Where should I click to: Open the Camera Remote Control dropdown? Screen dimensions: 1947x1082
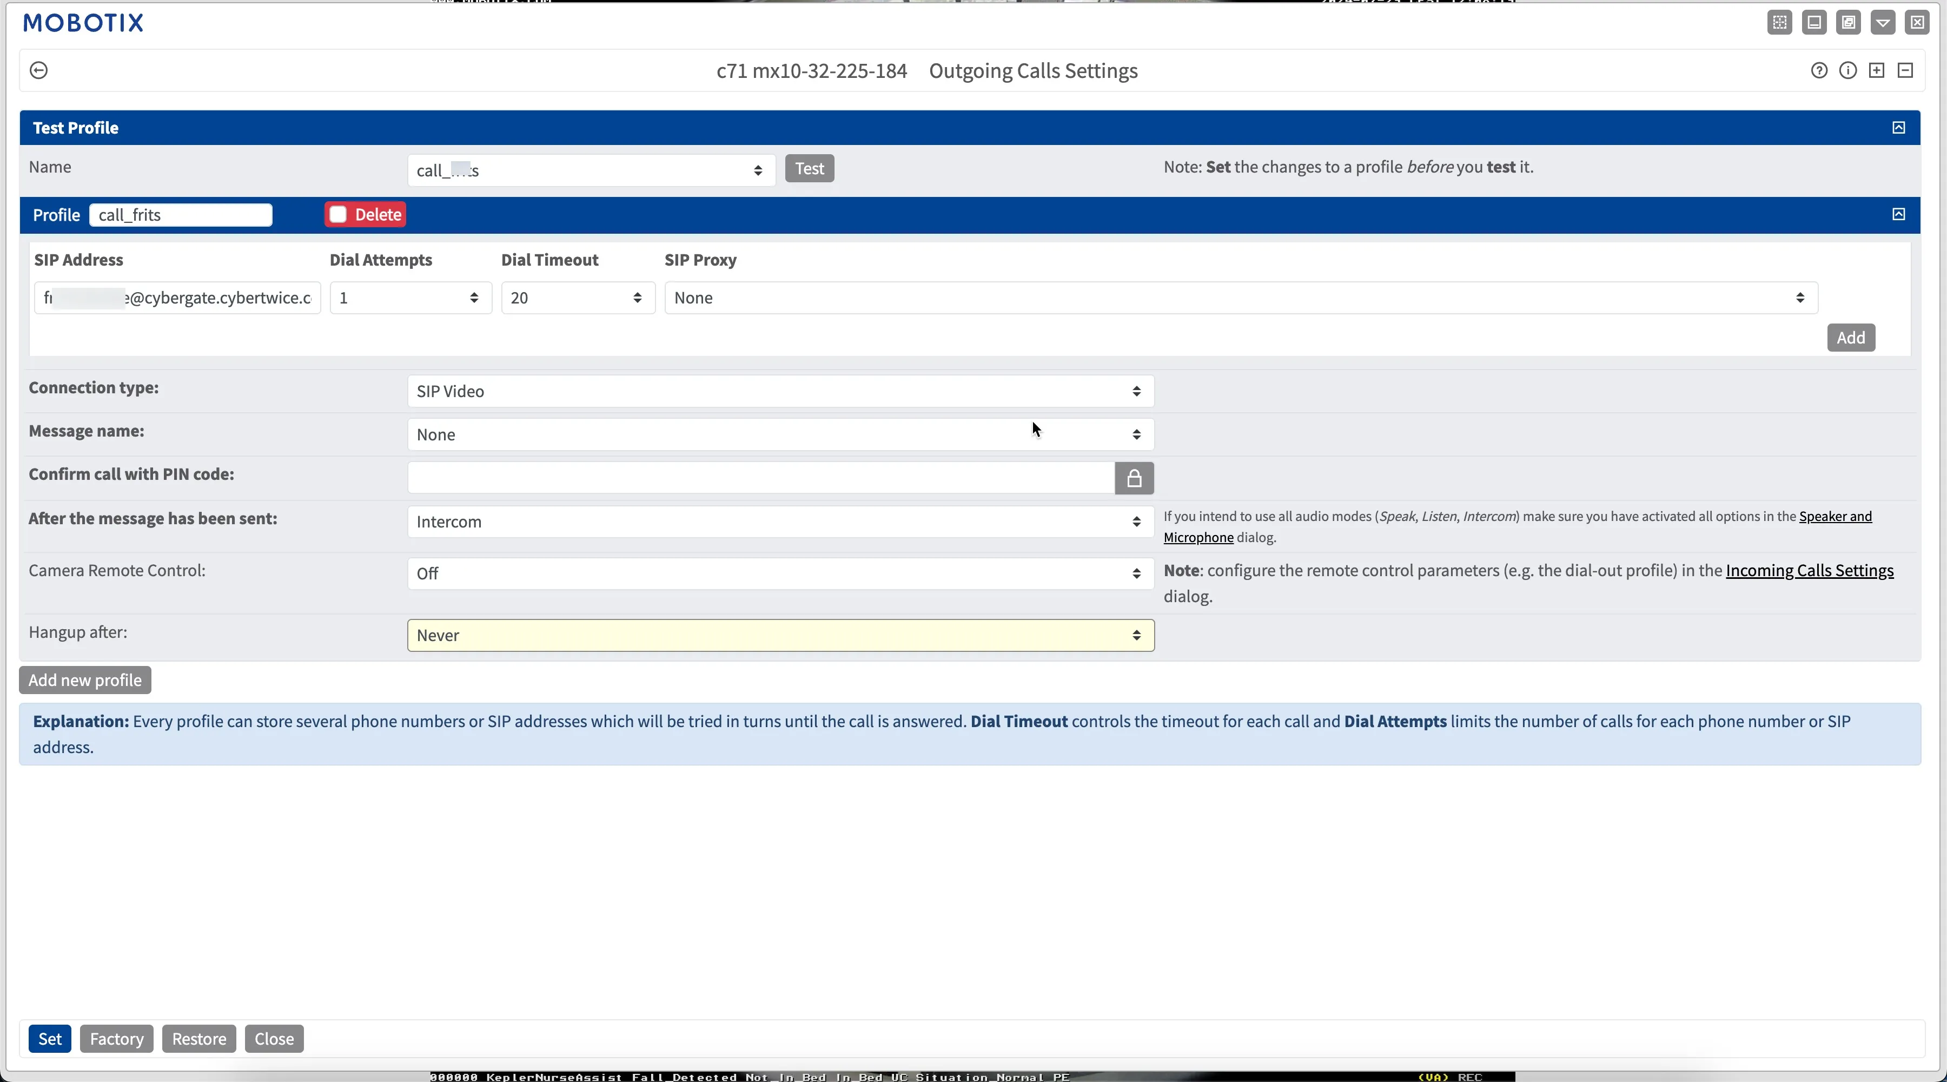(x=781, y=573)
